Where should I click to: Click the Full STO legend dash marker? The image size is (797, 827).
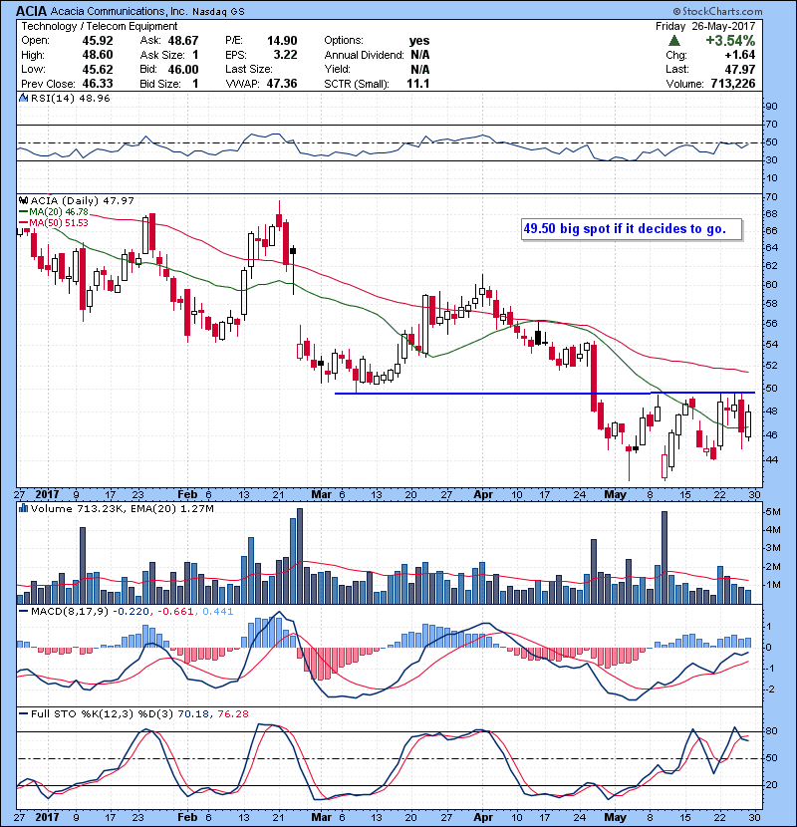[x=23, y=713]
